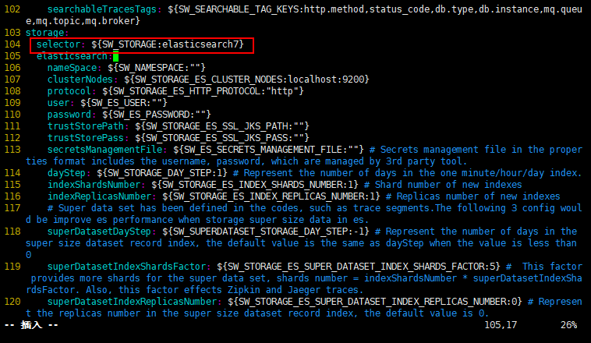Click the trustStorePass key

point(86,138)
